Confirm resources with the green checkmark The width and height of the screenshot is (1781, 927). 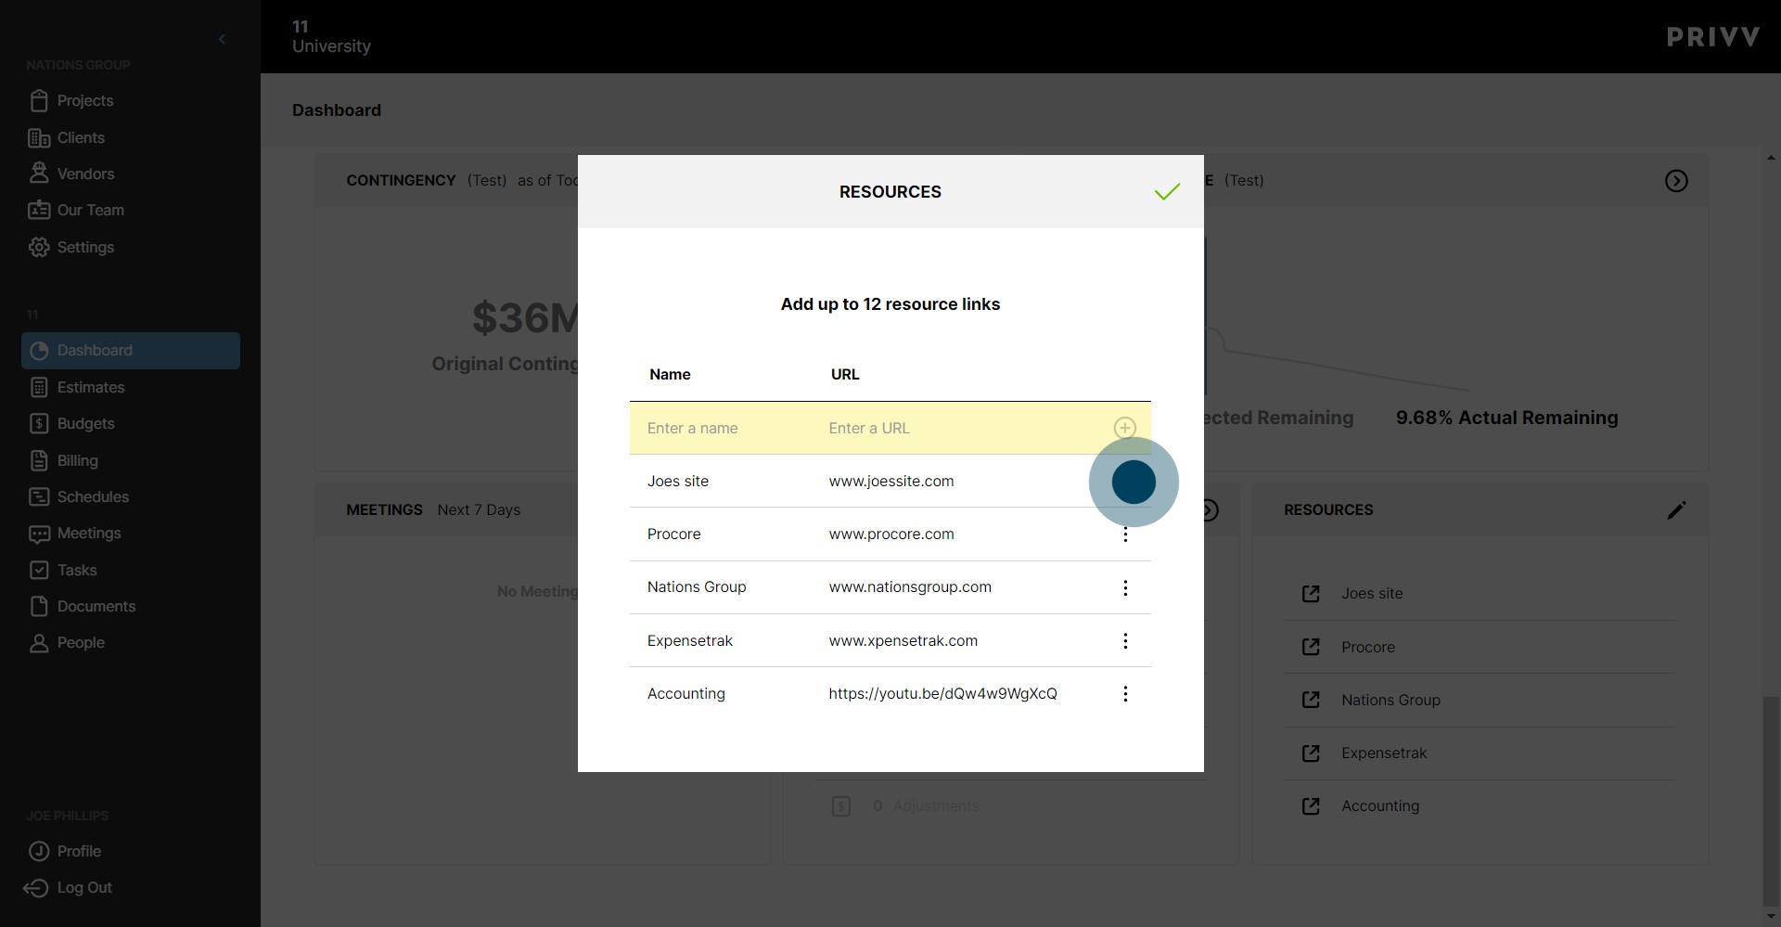(x=1167, y=191)
